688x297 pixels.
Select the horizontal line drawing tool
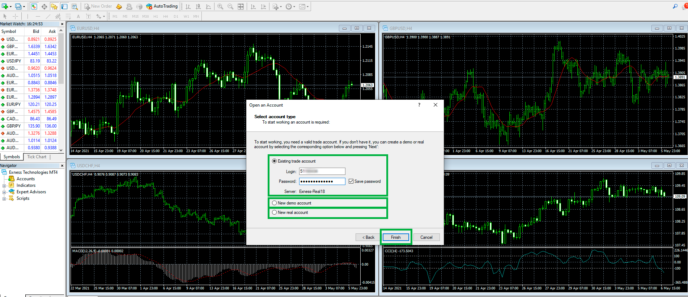click(38, 16)
